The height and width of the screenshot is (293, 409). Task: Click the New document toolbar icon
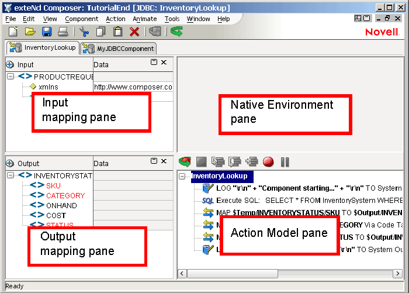(13, 32)
